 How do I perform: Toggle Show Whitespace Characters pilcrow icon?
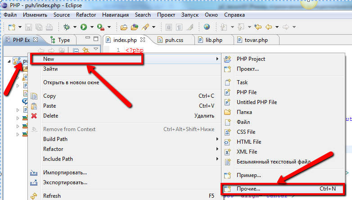[x=179, y=27]
